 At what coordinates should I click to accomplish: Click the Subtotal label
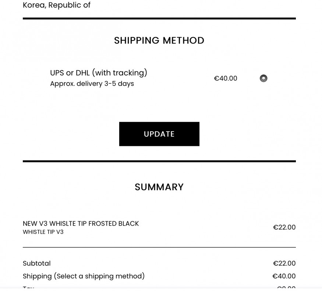(x=37, y=263)
